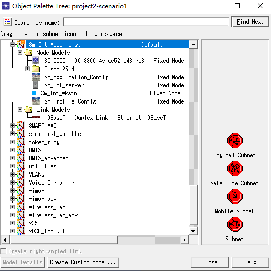
Task: Expand the wireless_lan palette
Action: [12, 207]
